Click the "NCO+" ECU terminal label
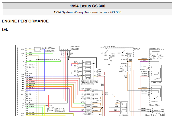This screenshot has height=116, width=172. (22, 91)
